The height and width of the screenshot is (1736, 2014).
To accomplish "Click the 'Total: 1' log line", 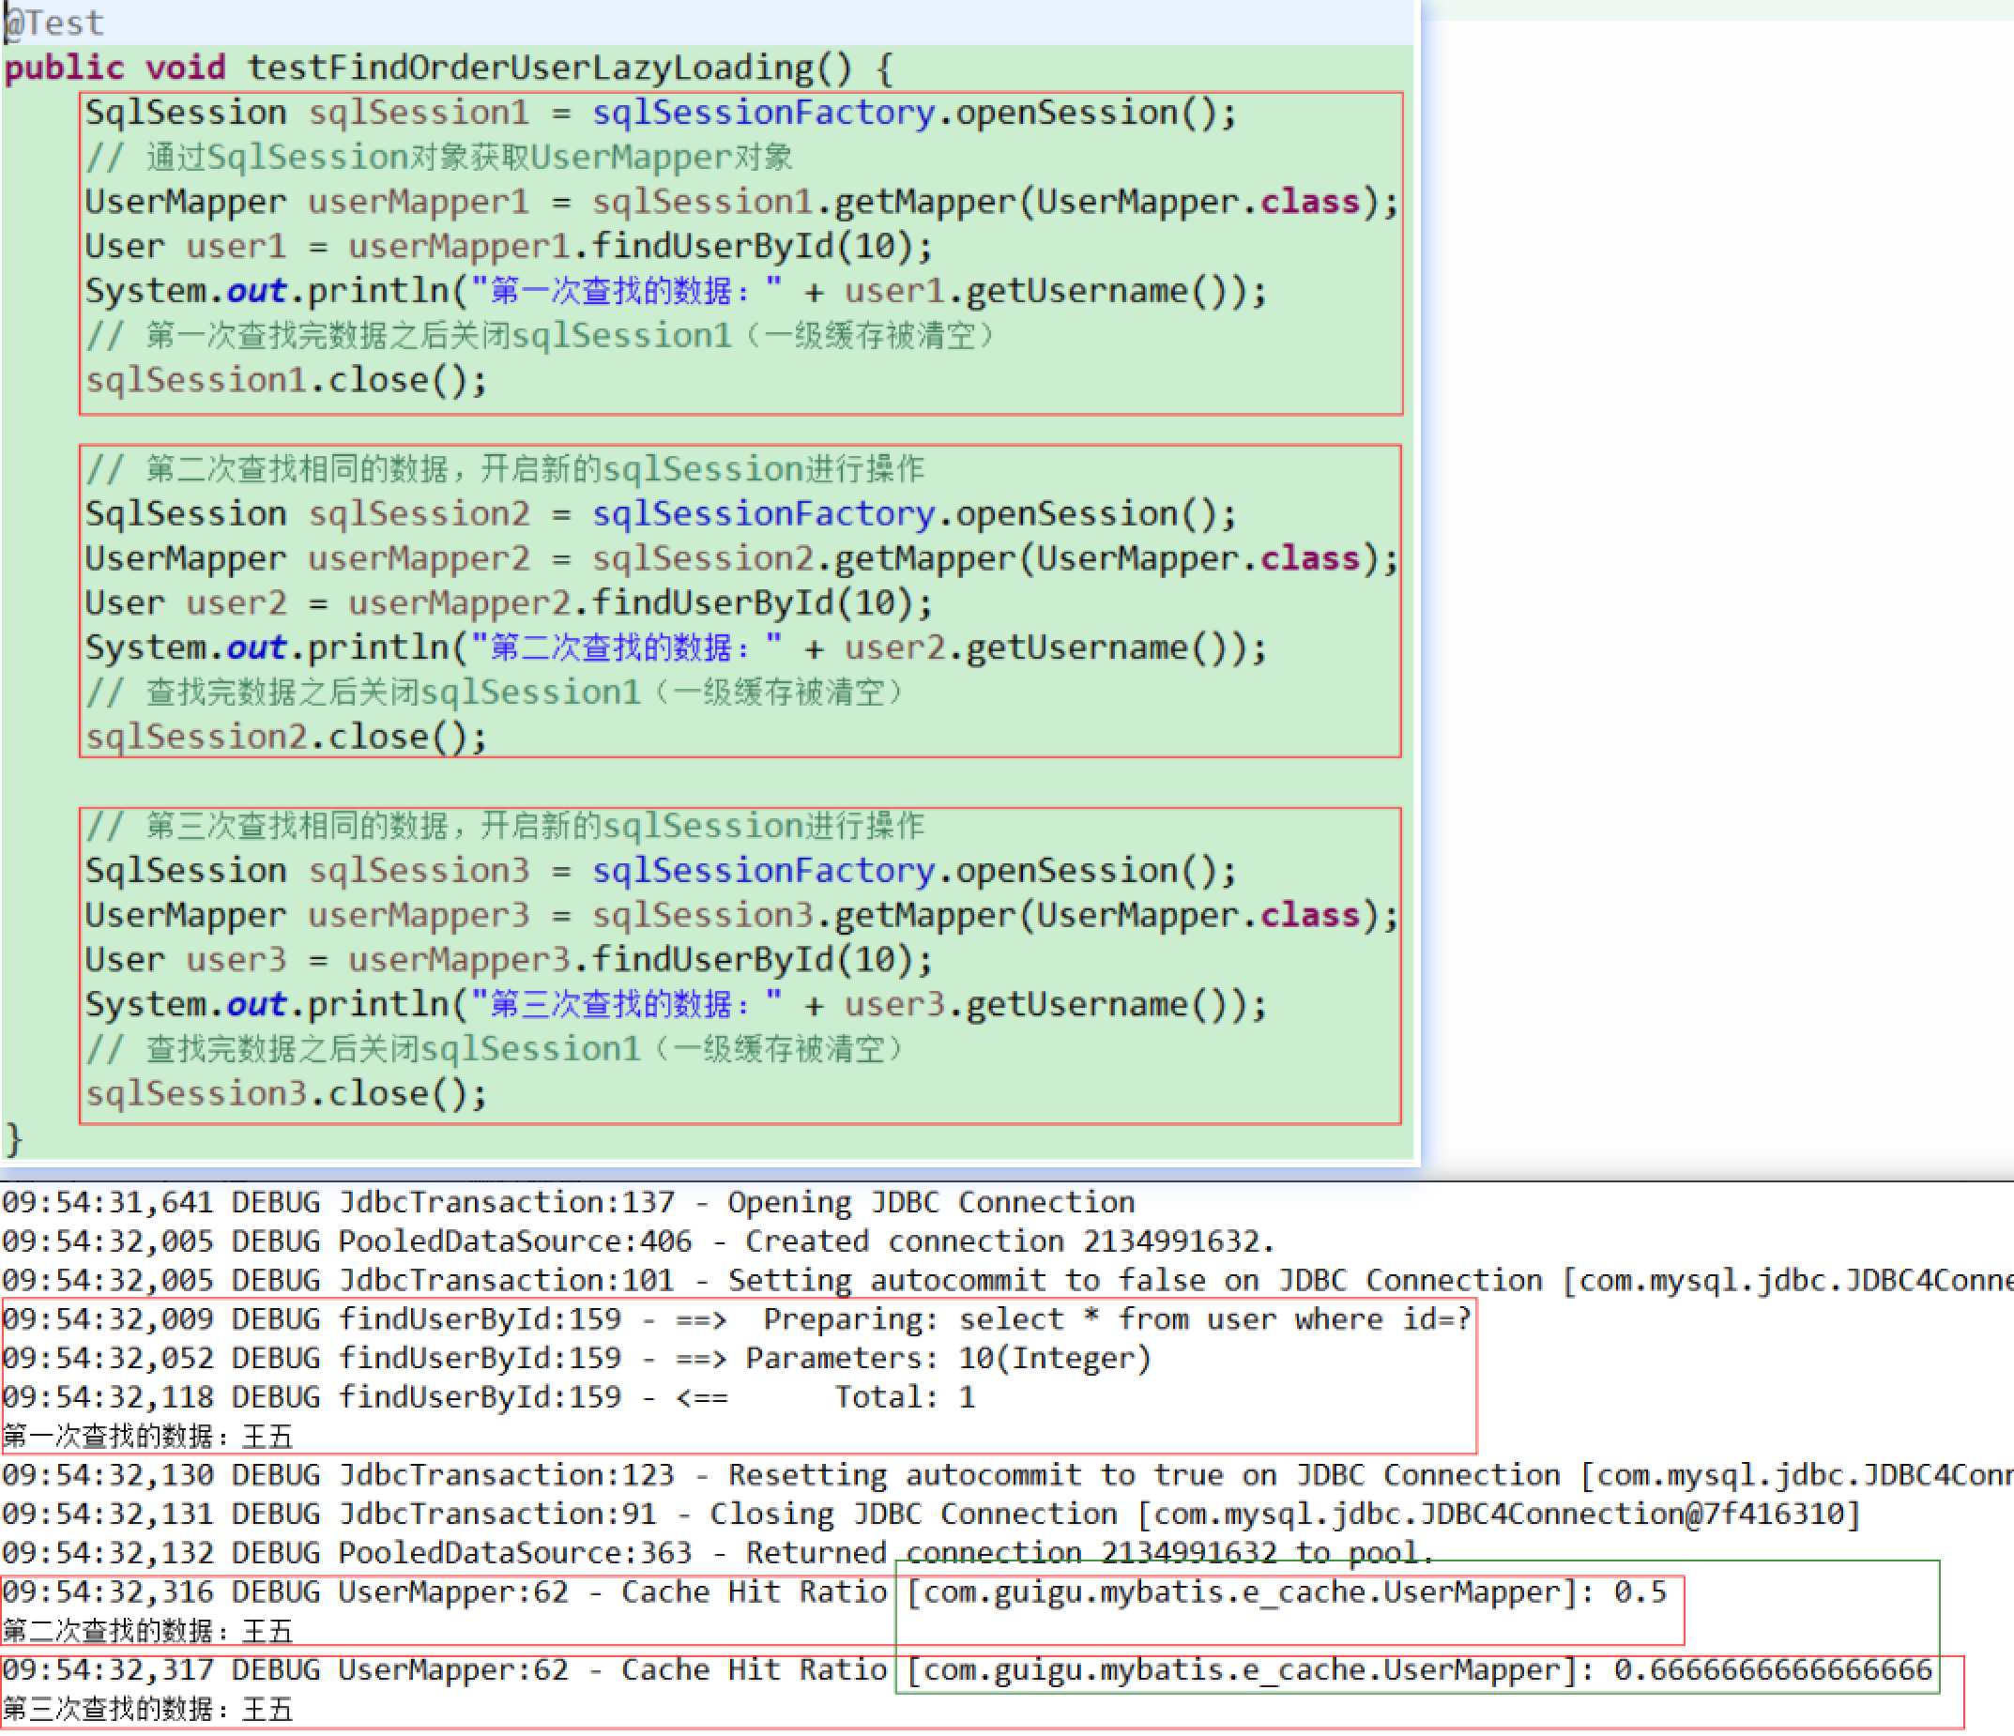I will coord(488,1396).
